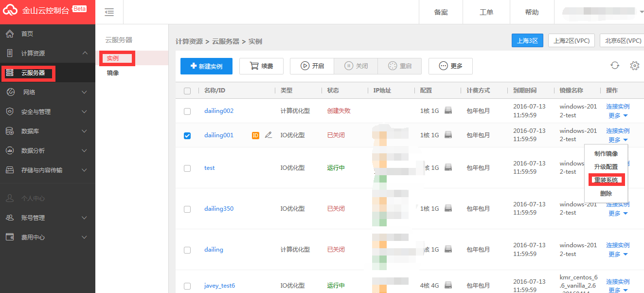Choose 制作镜像 in the dropdown menu
Viewport: 644px width, 293px height.
606,154
